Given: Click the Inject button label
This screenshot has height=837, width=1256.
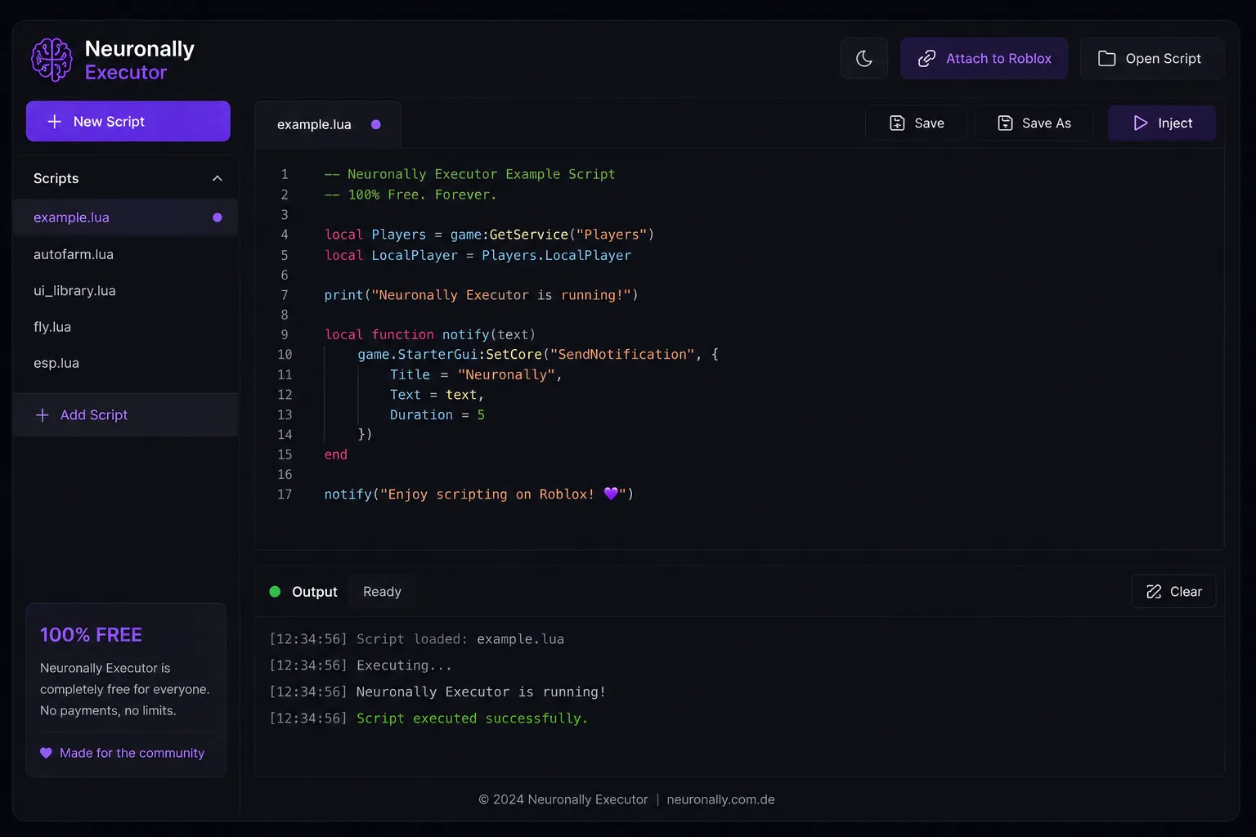Looking at the screenshot, I should click(1175, 123).
